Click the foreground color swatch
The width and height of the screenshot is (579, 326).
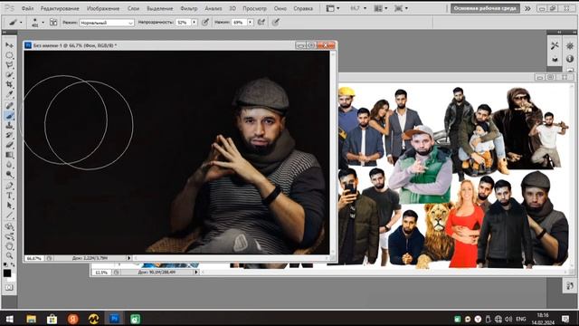click(x=7, y=273)
